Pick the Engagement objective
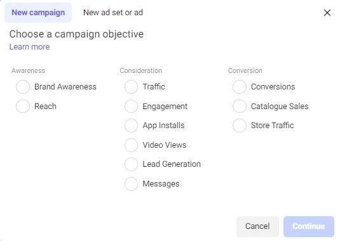The height and width of the screenshot is (241, 340). 131,106
